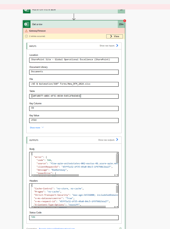Click the View button for retries
The height and width of the screenshot is (229, 170).
pos(114,36)
